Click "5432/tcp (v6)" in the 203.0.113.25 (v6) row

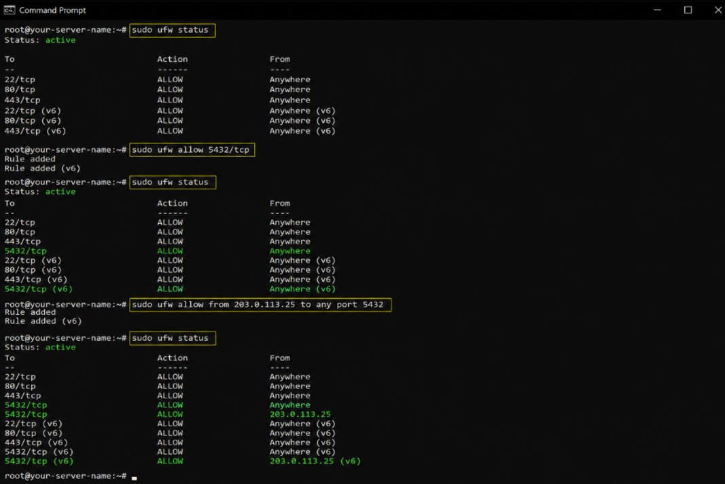[39, 461]
